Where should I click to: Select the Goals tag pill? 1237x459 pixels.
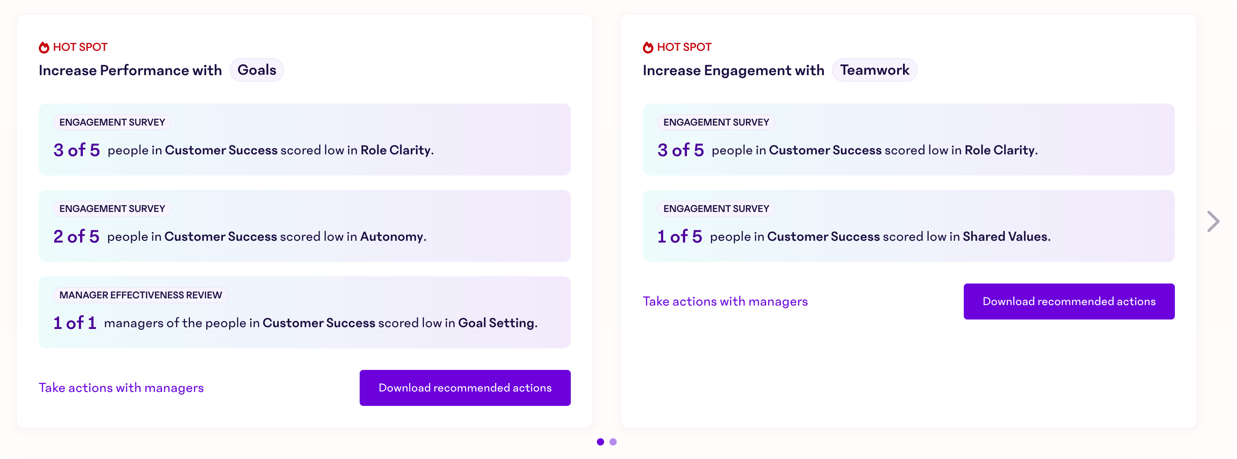257,70
